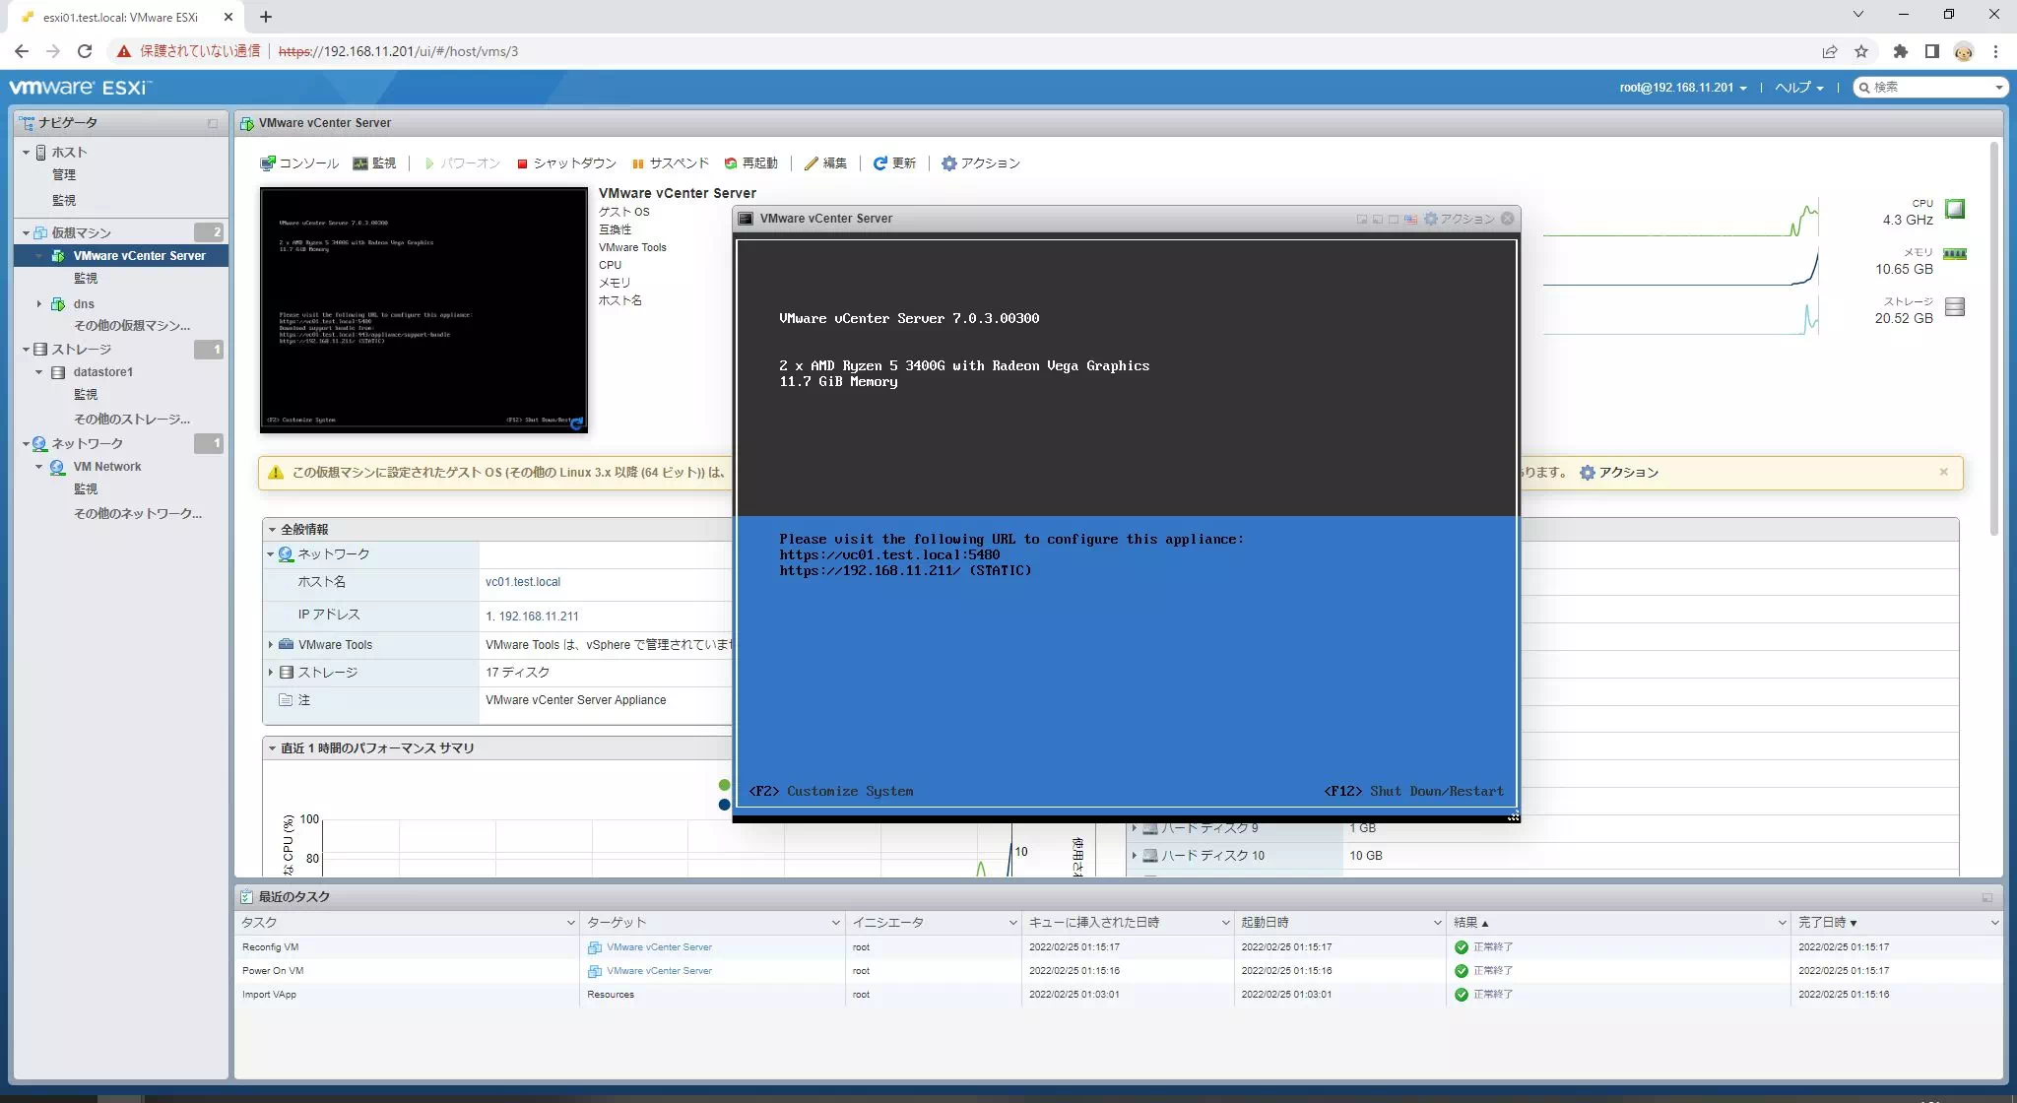Expand ハード ディスク 10 hardware row
Image resolution: width=2017 pixels, height=1103 pixels.
pos(1134,856)
